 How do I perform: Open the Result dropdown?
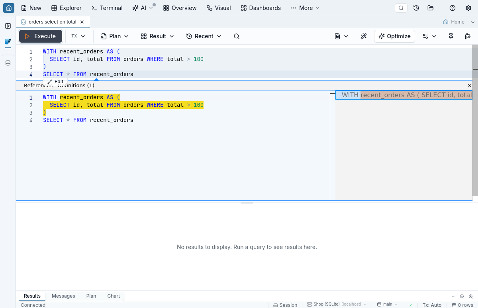point(157,36)
